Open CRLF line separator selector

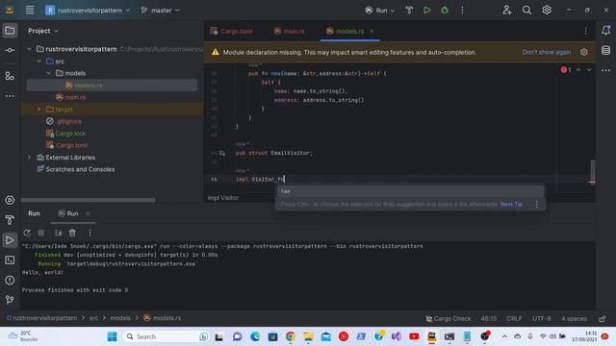pyautogui.click(x=514, y=318)
